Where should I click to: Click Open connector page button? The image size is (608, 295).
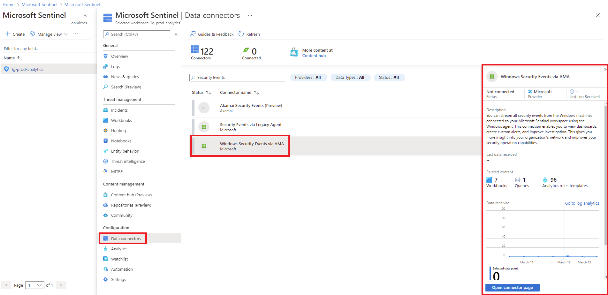[x=512, y=287]
